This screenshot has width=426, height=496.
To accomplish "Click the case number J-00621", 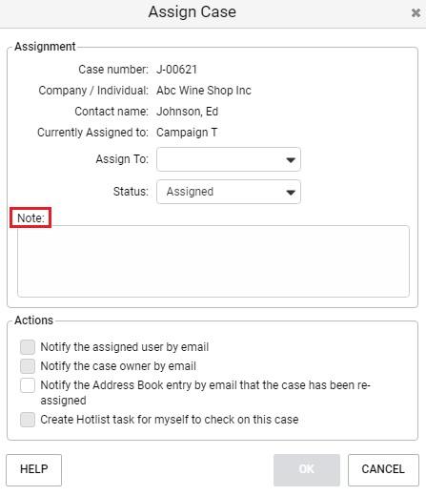I will point(176,70).
